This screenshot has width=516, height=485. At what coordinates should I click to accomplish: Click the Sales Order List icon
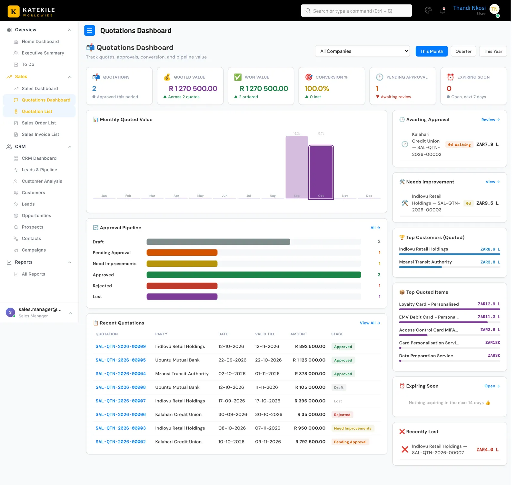click(16, 123)
